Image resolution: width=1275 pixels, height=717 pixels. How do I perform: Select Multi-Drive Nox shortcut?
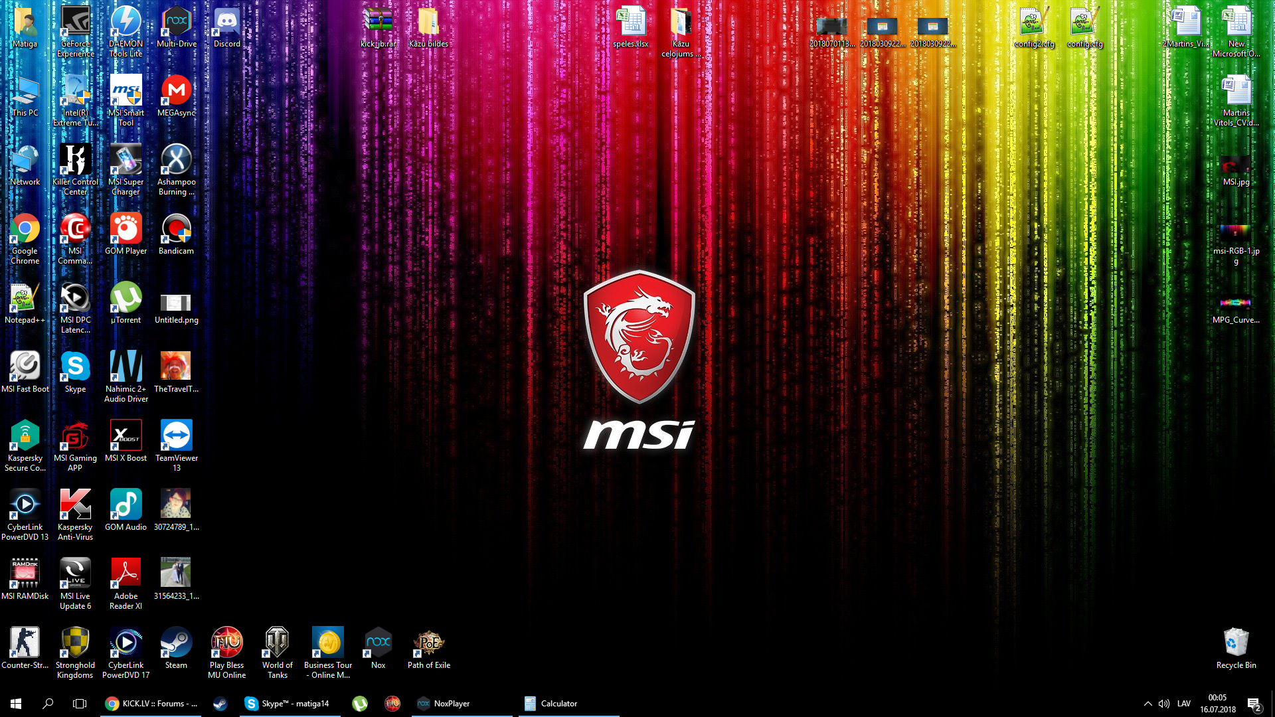(176, 27)
